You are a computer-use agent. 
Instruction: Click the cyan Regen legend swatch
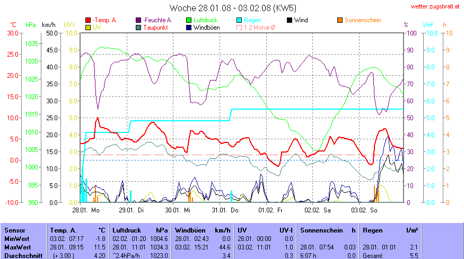pyautogui.click(x=240, y=20)
